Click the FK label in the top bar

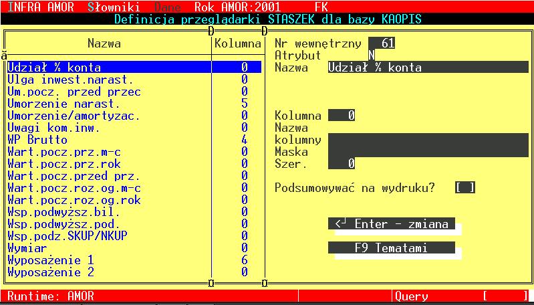pyautogui.click(x=321, y=7)
